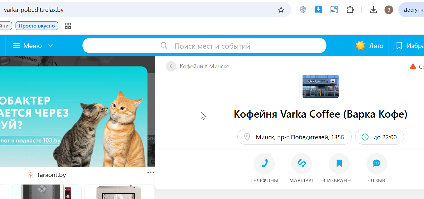This screenshot has height=199, width=424.
Task: Go back to Кофейни в Минске
Action: click(x=198, y=66)
